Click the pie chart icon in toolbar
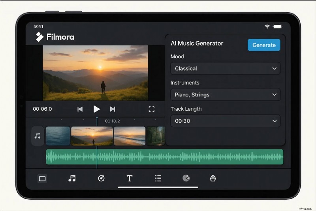Screen dimensions: 316x211 click(186, 179)
